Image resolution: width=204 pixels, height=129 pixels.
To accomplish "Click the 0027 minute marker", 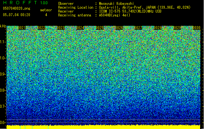I will (138, 28).
